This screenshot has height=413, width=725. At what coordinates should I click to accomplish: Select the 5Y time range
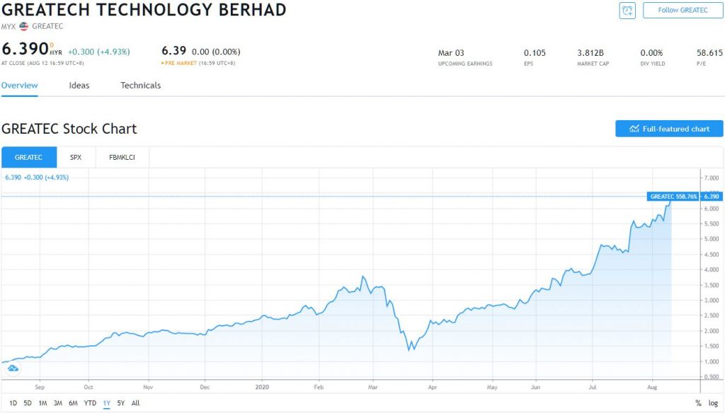[x=121, y=403]
